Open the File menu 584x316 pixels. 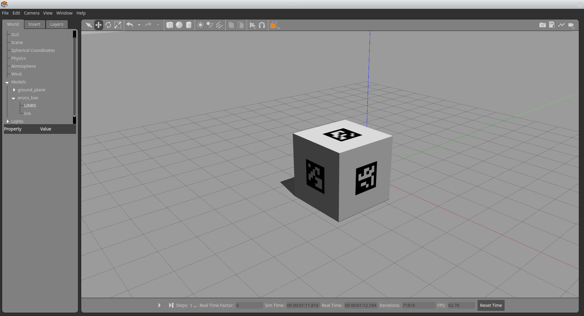[x=5, y=13]
